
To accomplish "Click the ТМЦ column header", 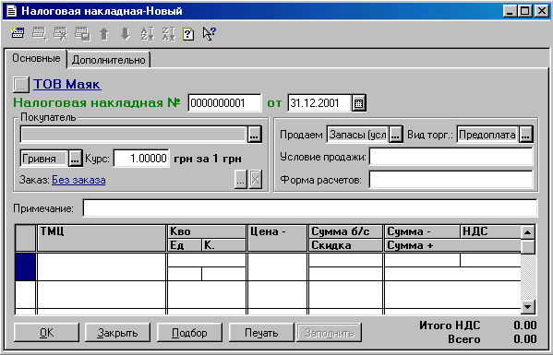I will (102, 238).
